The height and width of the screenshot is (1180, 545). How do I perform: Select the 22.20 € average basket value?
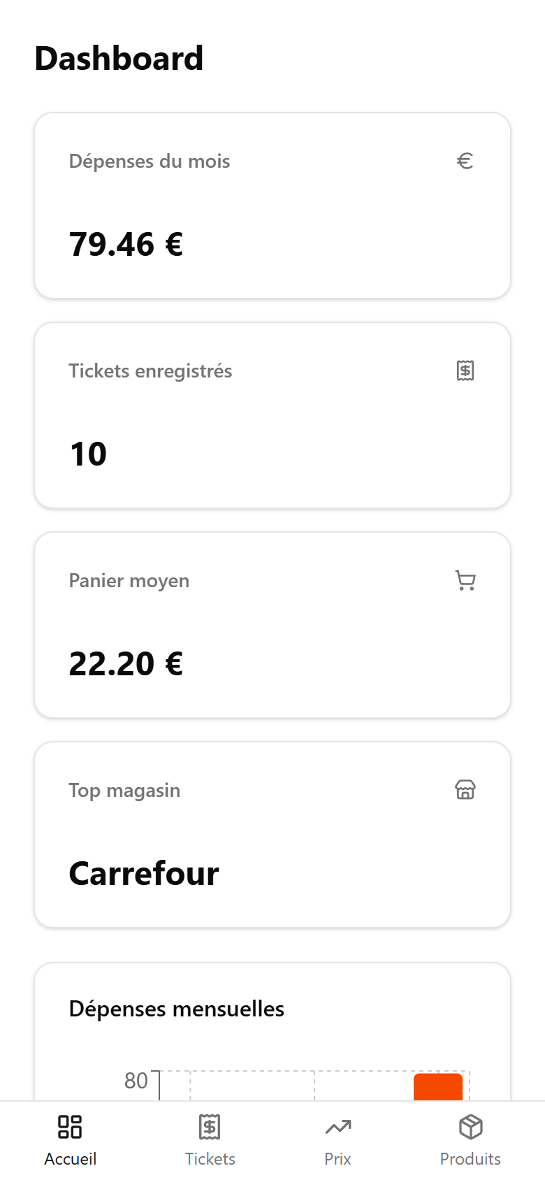(x=126, y=664)
